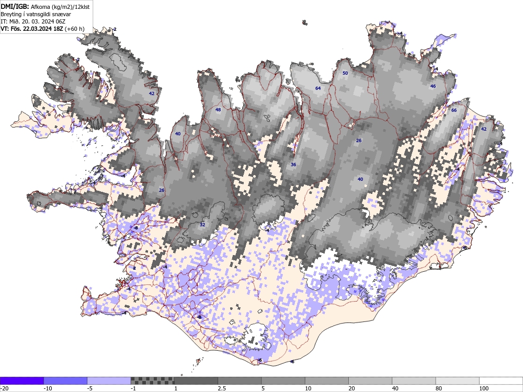Screen dimensions: 523x392
Task: Click the darkest purple -20 to -10 legend swatch
Action: click(21, 381)
